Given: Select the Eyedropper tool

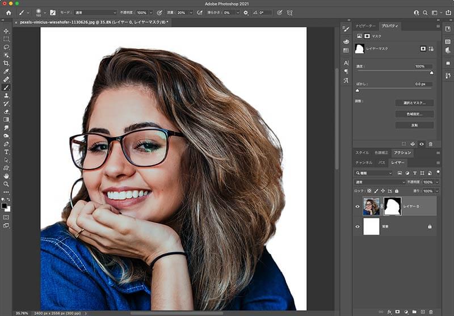Looking at the screenshot, I should pos(6,71).
